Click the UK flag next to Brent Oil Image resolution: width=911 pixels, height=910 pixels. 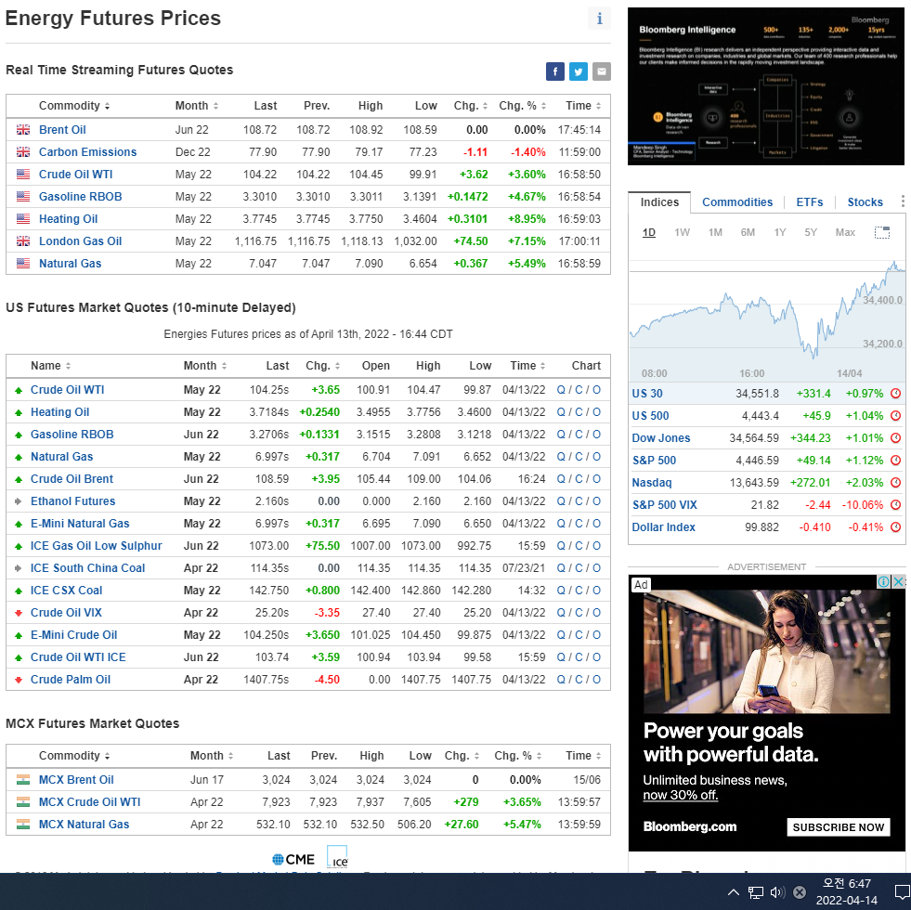[x=23, y=130]
